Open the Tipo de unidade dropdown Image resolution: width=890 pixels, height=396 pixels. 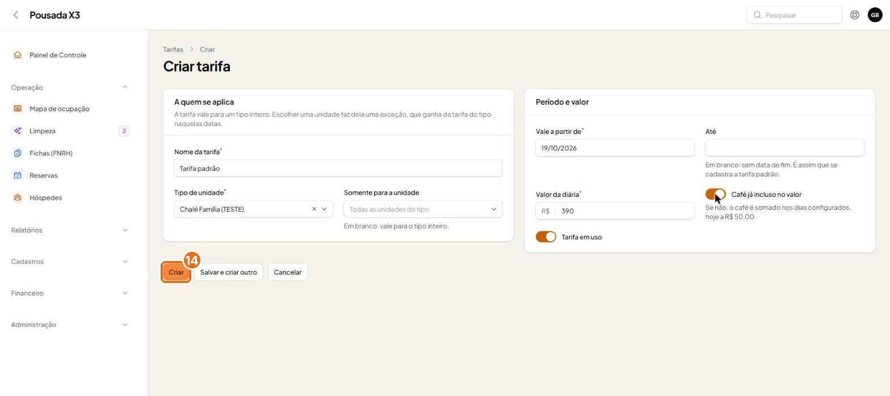coord(253,209)
